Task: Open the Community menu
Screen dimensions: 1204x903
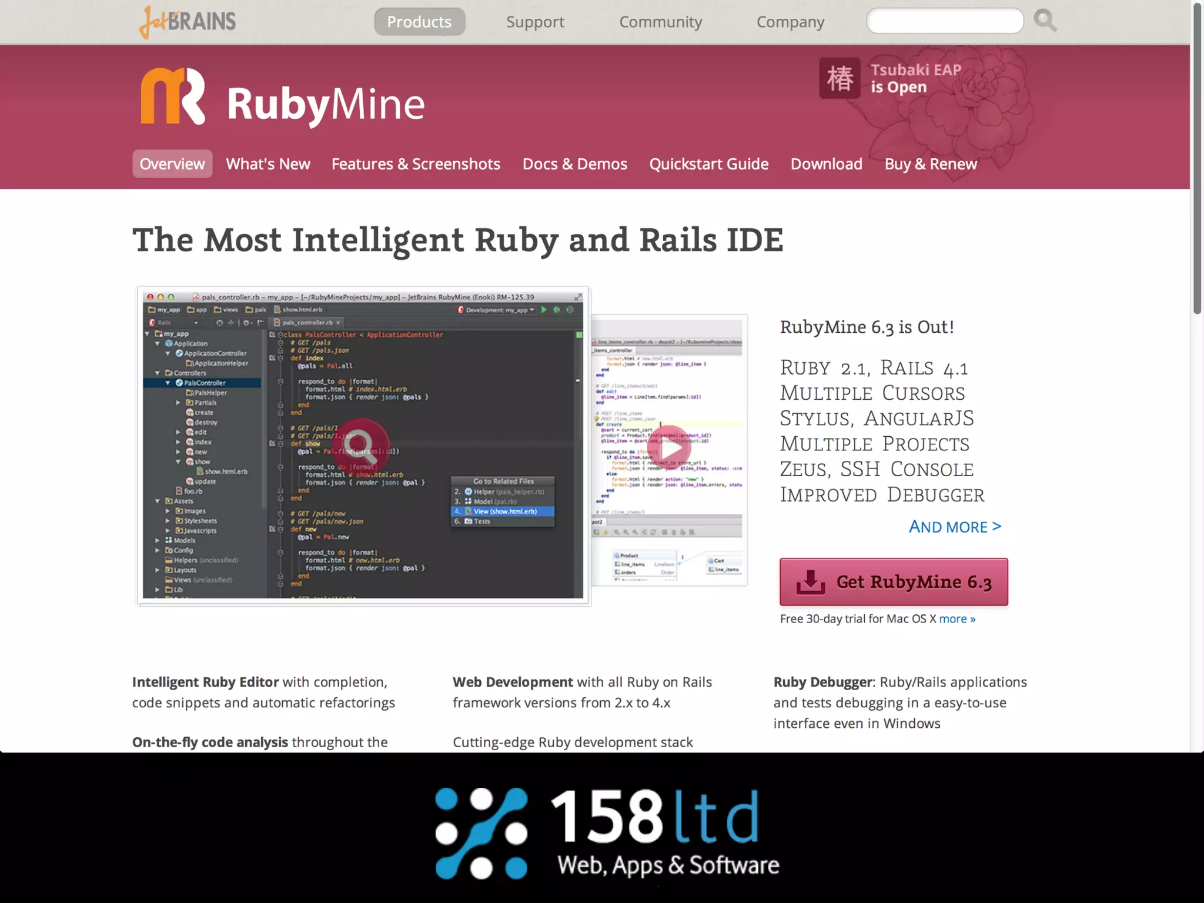Action: 661,22
